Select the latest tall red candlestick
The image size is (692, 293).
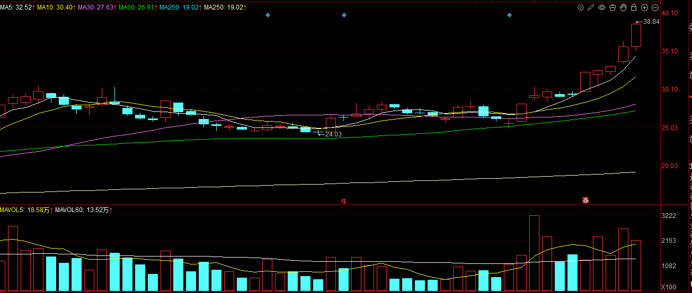tap(636, 35)
